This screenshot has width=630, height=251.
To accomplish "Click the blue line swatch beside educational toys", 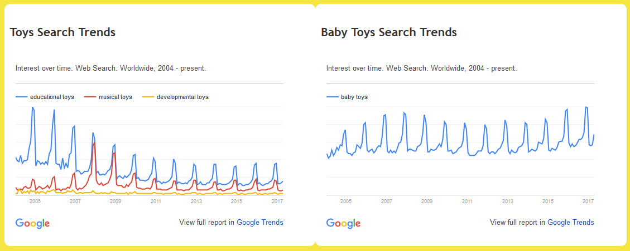I will click(22, 97).
